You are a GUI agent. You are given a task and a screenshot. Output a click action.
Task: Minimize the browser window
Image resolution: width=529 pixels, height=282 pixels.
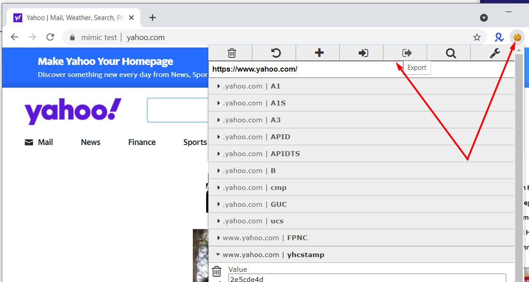click(x=509, y=12)
